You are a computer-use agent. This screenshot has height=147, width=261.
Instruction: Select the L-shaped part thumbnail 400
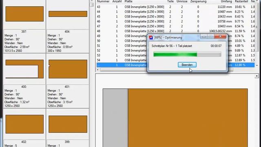click(24, 69)
